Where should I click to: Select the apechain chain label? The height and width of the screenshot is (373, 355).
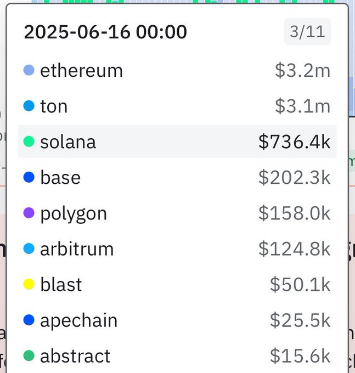tap(78, 320)
